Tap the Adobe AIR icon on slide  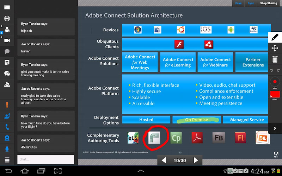click(209, 44)
